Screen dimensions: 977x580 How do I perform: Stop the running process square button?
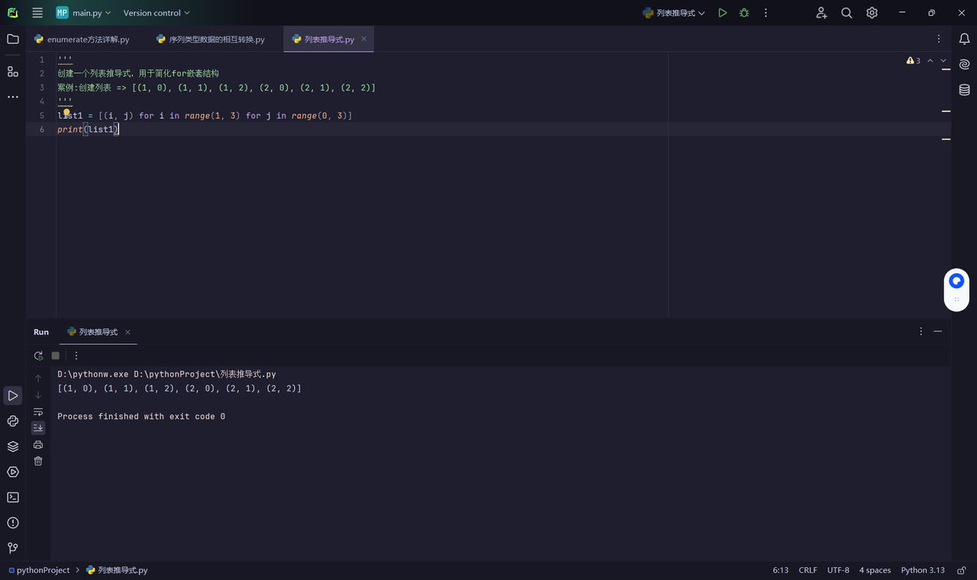(56, 356)
